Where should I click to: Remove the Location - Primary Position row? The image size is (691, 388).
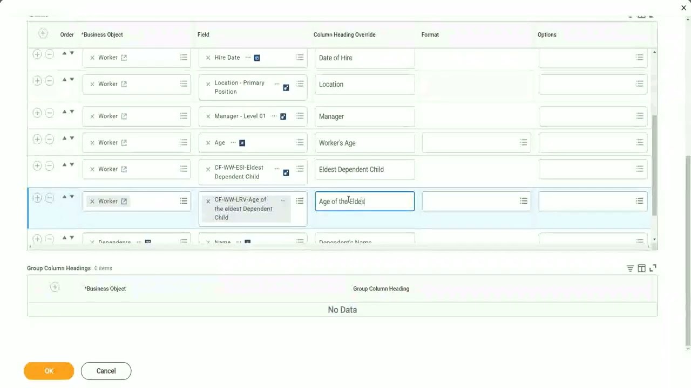point(49,81)
